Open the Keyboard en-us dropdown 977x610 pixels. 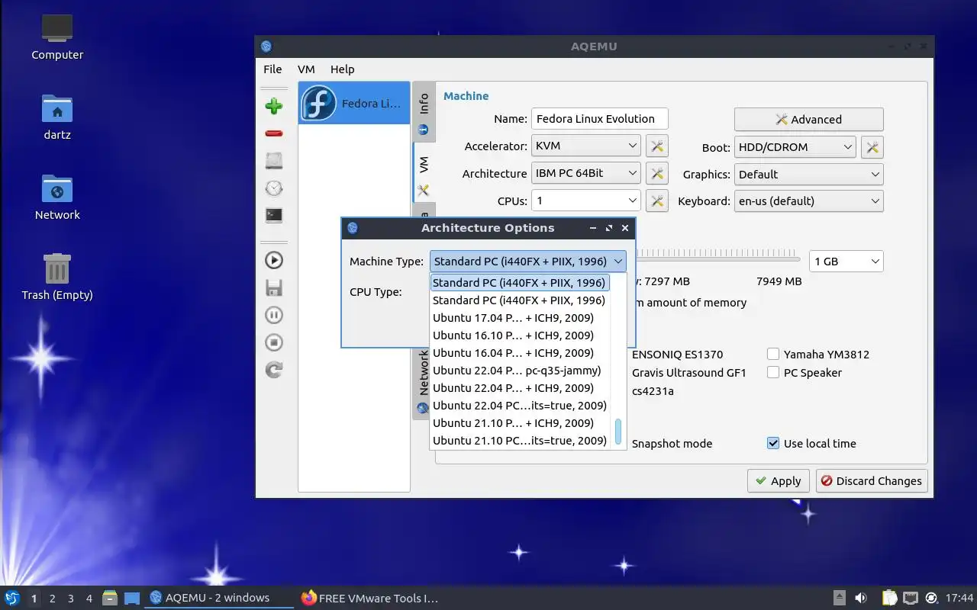pyautogui.click(x=808, y=201)
